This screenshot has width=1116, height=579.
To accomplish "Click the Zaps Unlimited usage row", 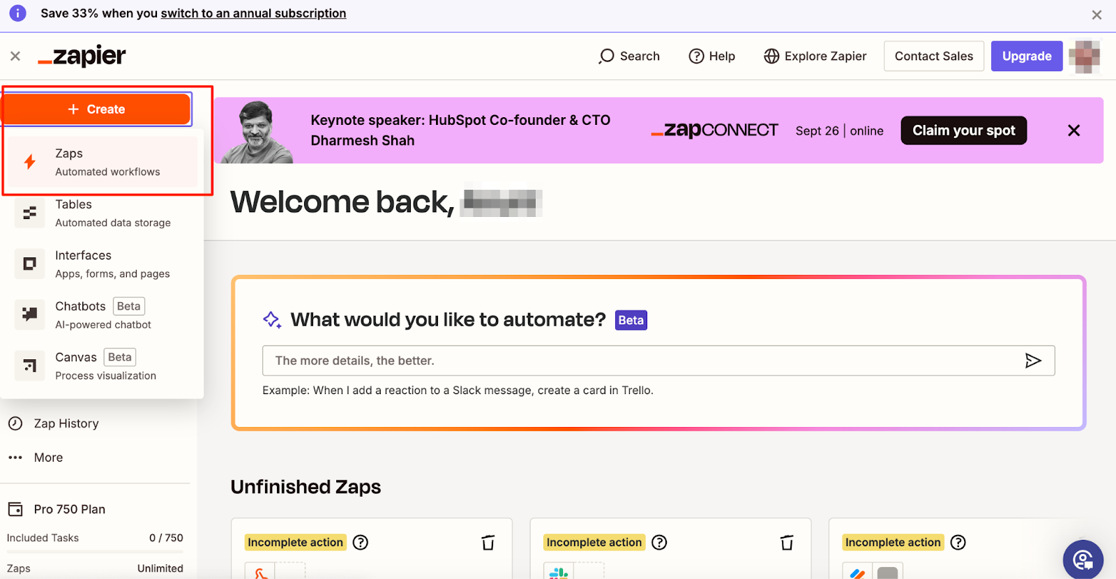I will (x=95, y=569).
